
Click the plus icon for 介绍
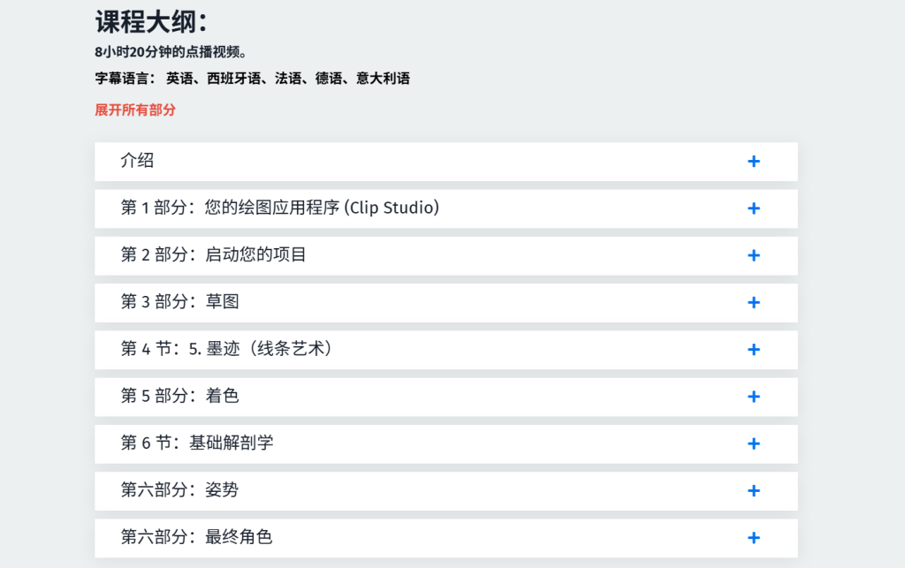pos(753,162)
